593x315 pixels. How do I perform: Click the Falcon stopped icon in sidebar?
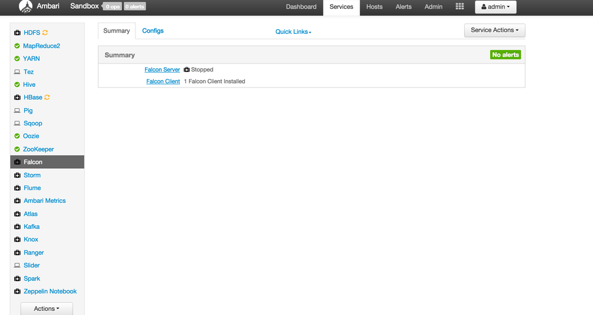[x=17, y=162]
